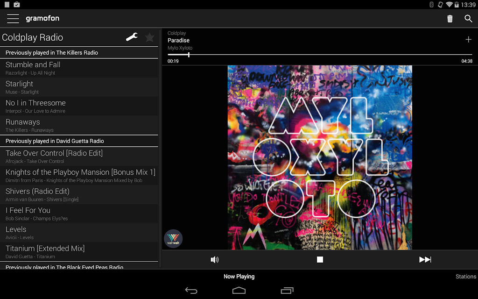
Task: Select Starlight by Muse
Action: 79,87
